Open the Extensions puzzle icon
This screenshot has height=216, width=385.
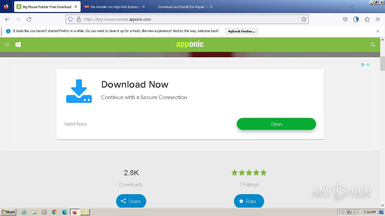367,19
